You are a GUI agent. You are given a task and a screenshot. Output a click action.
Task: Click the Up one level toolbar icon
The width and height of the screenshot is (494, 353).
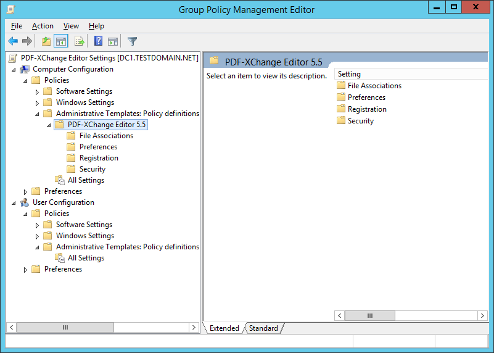[x=46, y=41]
